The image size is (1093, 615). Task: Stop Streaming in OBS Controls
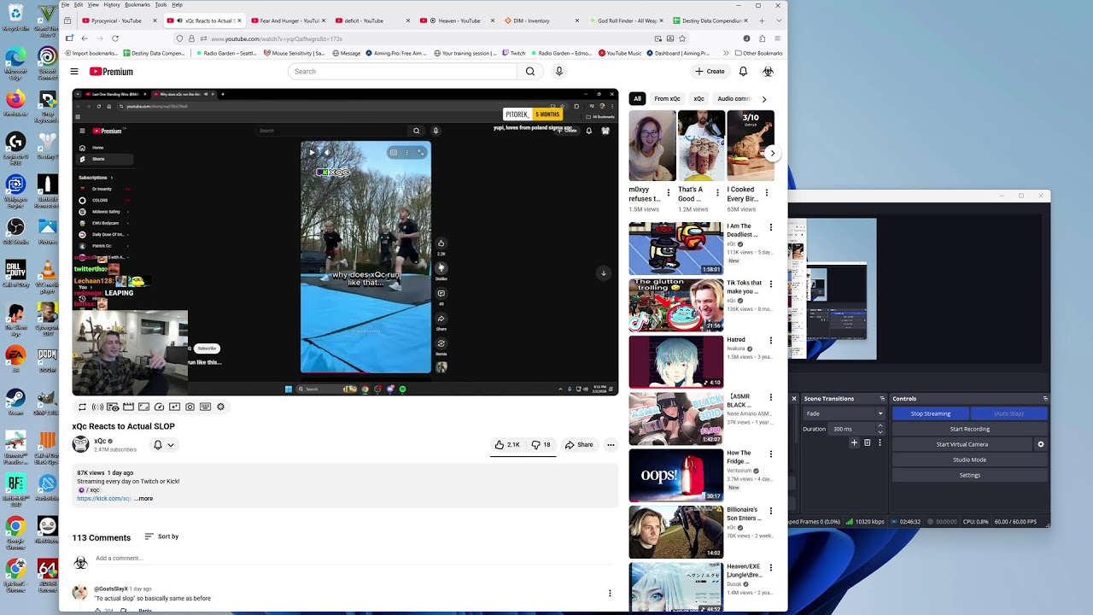point(930,413)
